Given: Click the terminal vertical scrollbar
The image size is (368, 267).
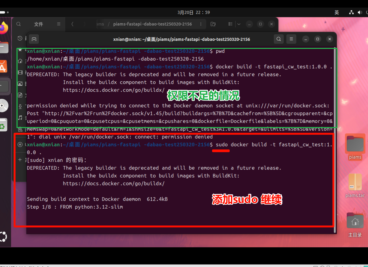Looking at the screenshot, I should (x=335, y=135).
